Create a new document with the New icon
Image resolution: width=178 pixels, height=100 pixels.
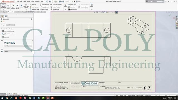[x=53, y=1]
